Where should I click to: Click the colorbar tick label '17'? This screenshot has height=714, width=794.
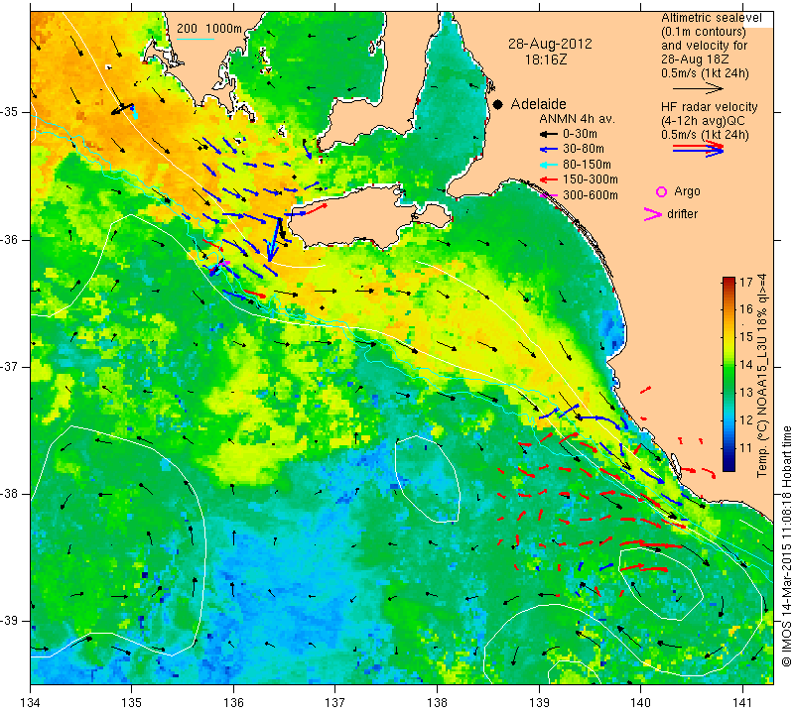(x=746, y=282)
